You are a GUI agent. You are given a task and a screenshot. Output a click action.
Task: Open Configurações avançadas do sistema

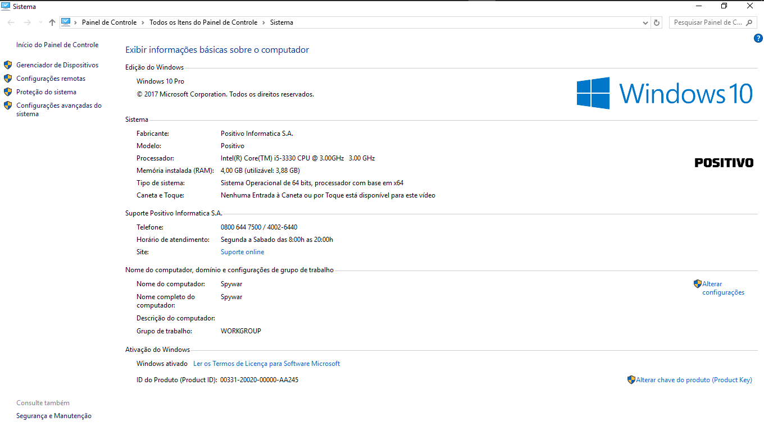[x=59, y=109]
